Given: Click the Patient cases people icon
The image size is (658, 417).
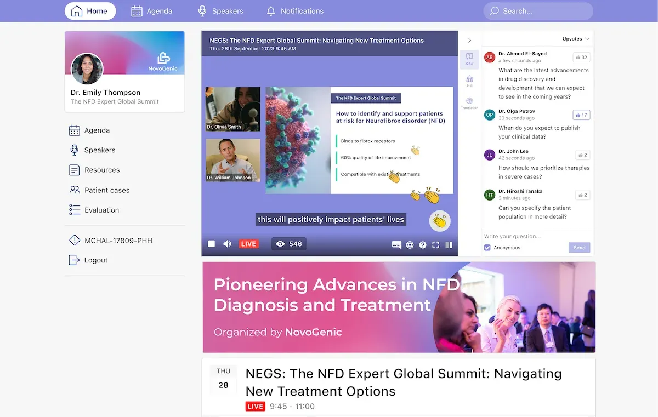Looking at the screenshot, I should [x=75, y=190].
